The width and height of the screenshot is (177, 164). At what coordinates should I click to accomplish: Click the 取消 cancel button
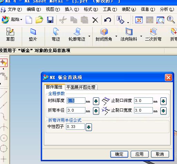160,154
